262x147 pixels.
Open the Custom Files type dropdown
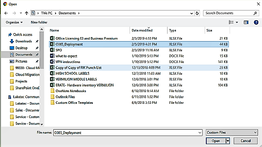(232, 132)
